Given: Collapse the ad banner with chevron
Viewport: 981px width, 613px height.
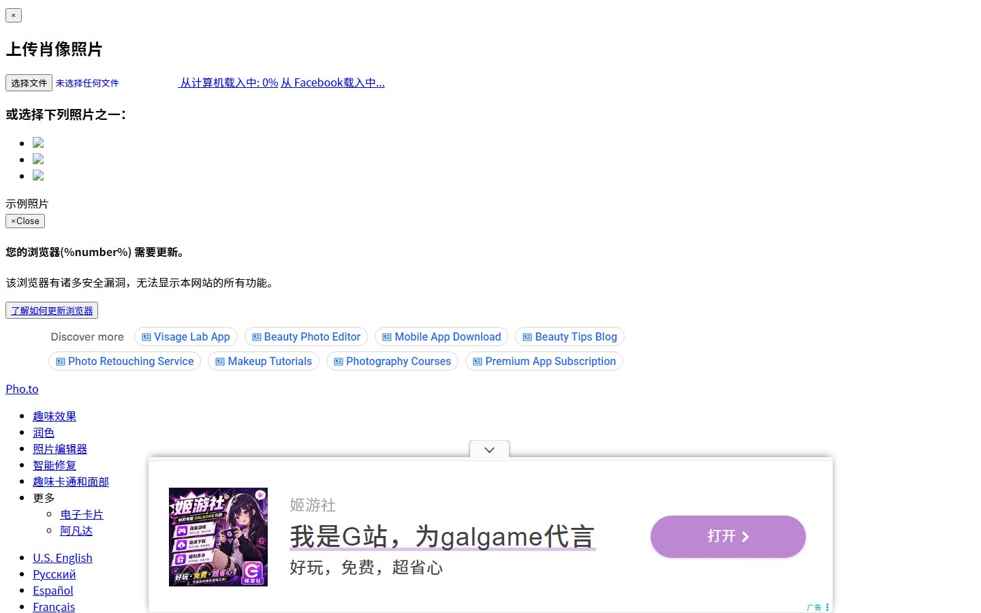Looking at the screenshot, I should (x=489, y=450).
